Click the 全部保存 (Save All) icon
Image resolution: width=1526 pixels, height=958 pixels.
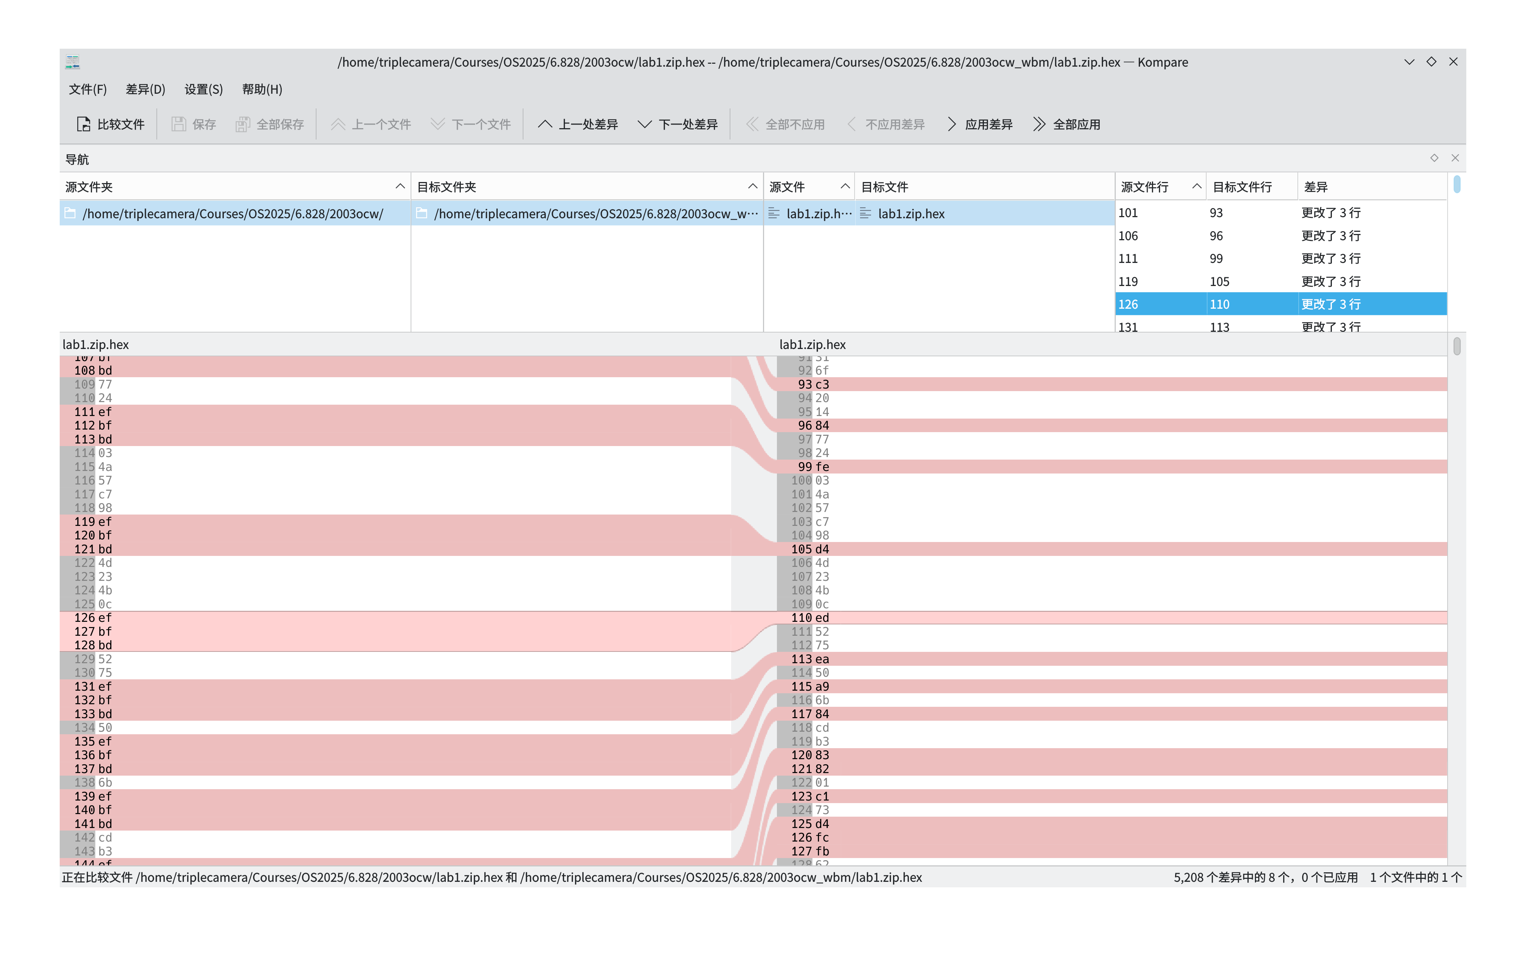pos(270,124)
